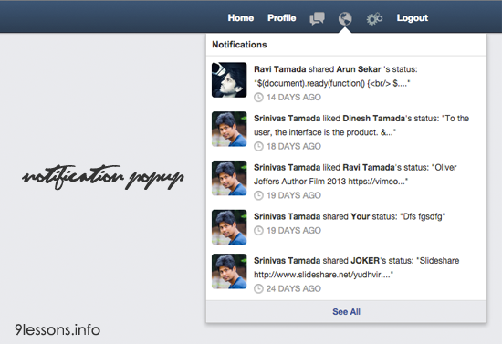
Task: Open the Arun Sekar name link
Action: 359,69
